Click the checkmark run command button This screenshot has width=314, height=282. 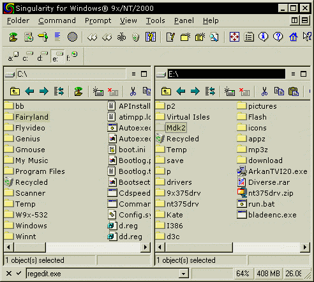(19, 273)
